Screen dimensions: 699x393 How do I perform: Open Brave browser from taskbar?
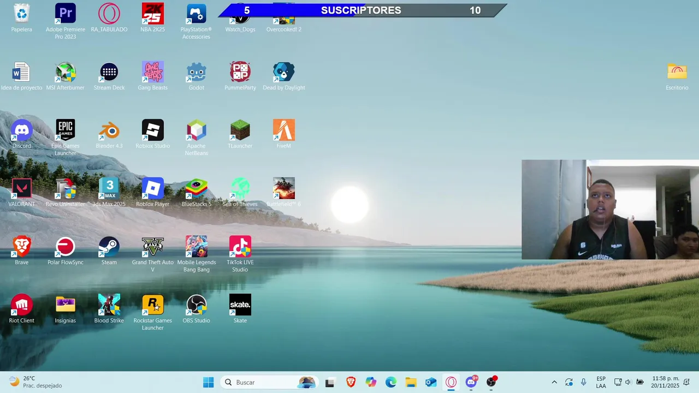(x=351, y=382)
